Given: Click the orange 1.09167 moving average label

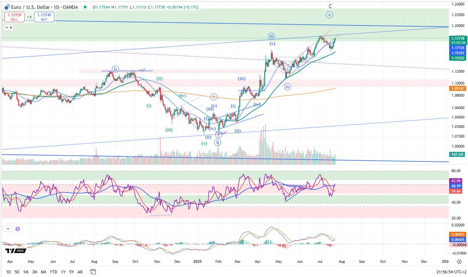Looking at the screenshot, I should (x=458, y=88).
